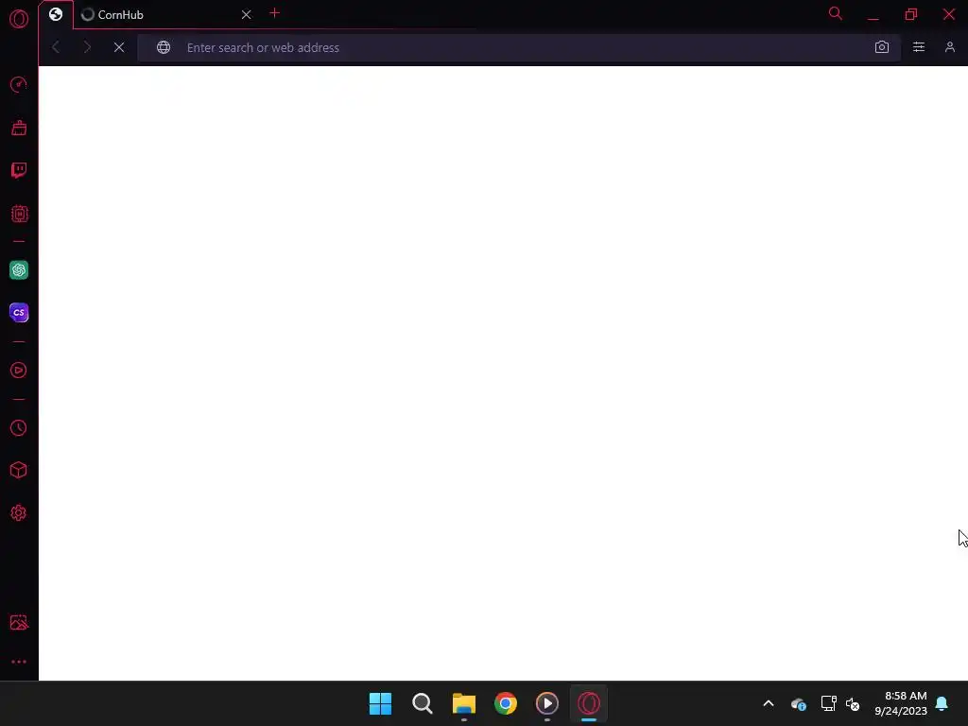Open History clock icon in sidebar
Image resolution: width=968 pixels, height=726 pixels.
click(19, 428)
